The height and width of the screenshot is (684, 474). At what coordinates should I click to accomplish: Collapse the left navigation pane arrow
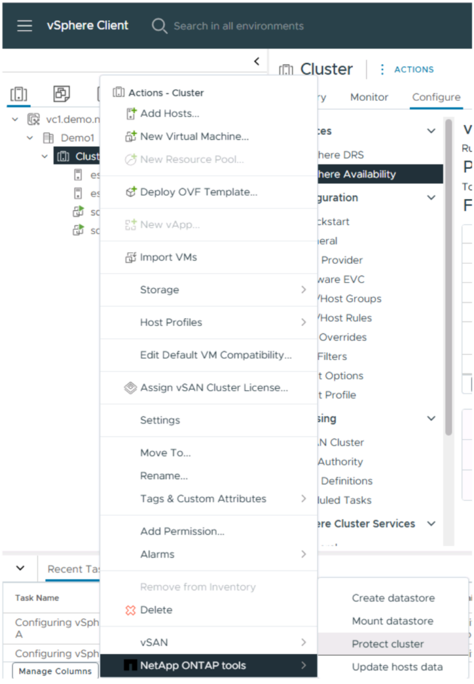tap(256, 61)
